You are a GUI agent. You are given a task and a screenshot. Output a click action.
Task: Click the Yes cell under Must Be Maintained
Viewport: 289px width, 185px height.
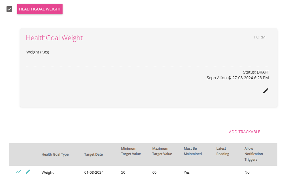click(x=187, y=173)
